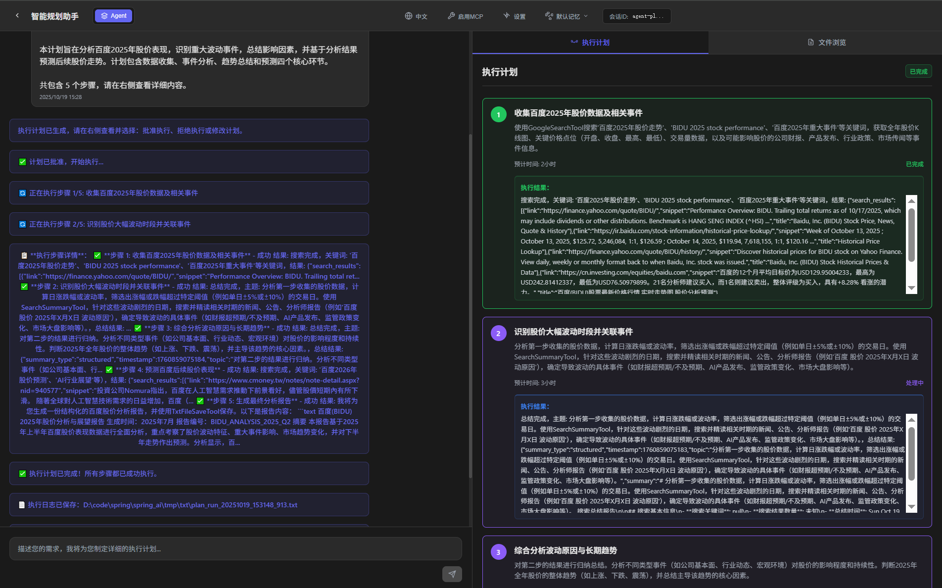The height and width of the screenshot is (588, 942).
Task: Click the clipboard icon beside 执行步骤详情
Action: (x=24, y=255)
